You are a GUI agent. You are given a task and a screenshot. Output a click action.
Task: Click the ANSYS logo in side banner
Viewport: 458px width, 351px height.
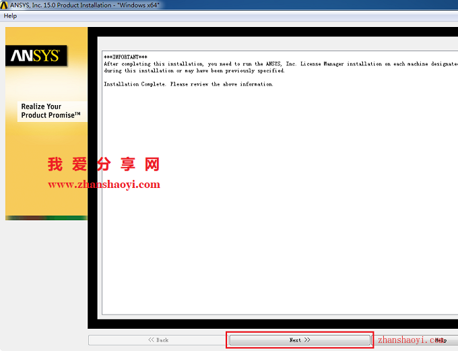coord(36,55)
